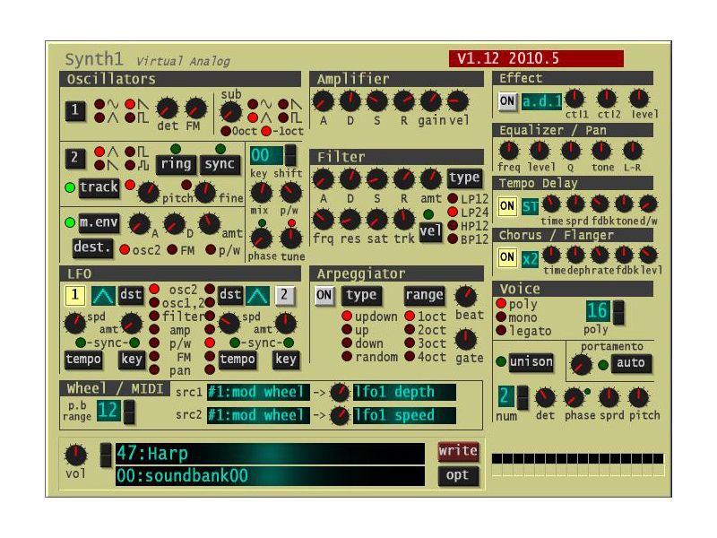Click the ring modulation button
Viewport: 717px width, 538px height.
176,163
